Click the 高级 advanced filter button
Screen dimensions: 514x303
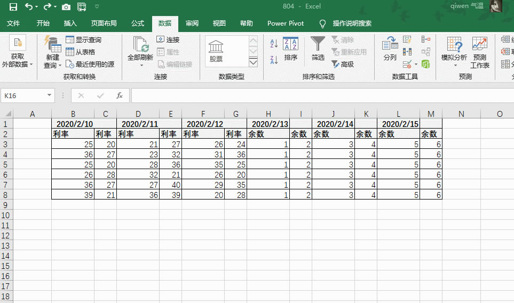coord(343,64)
